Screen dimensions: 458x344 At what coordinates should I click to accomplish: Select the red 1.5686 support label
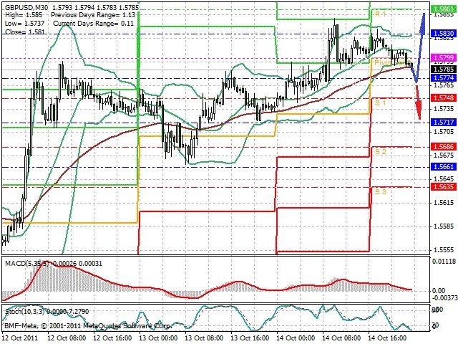pos(444,146)
